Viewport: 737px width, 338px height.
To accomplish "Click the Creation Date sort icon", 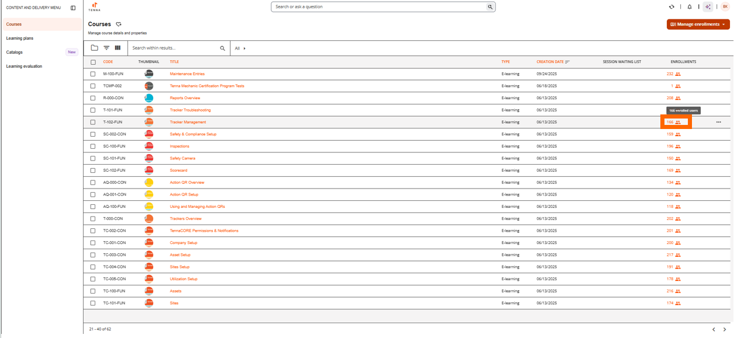I will (x=567, y=62).
